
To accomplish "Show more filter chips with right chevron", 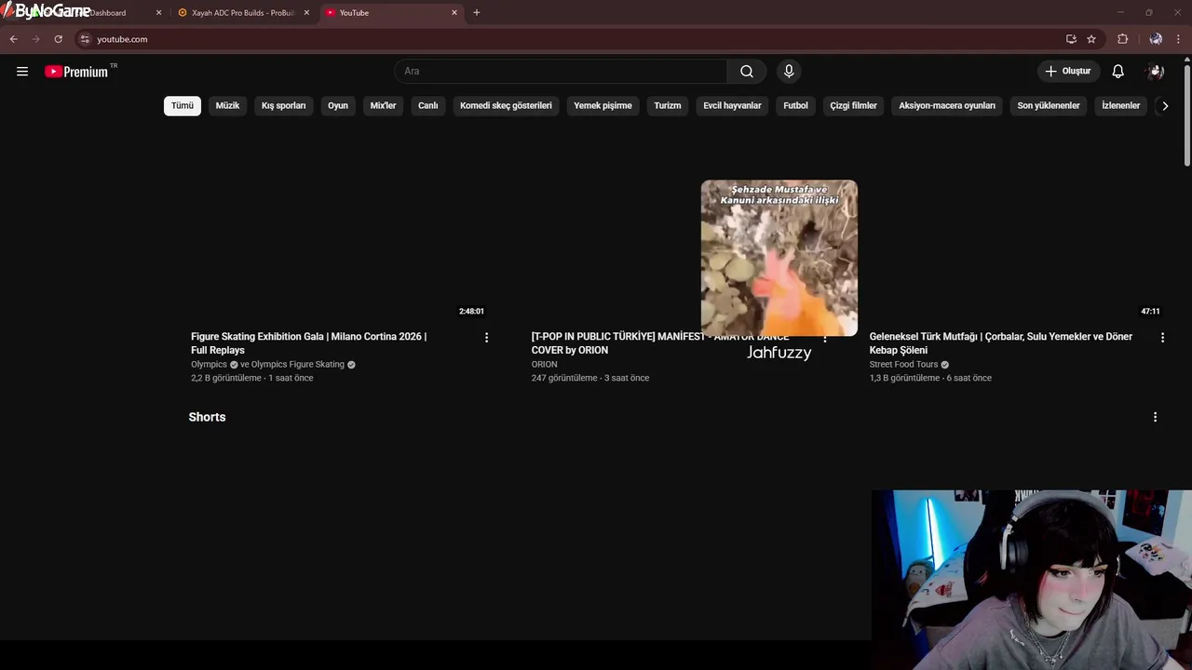I will tap(1164, 106).
